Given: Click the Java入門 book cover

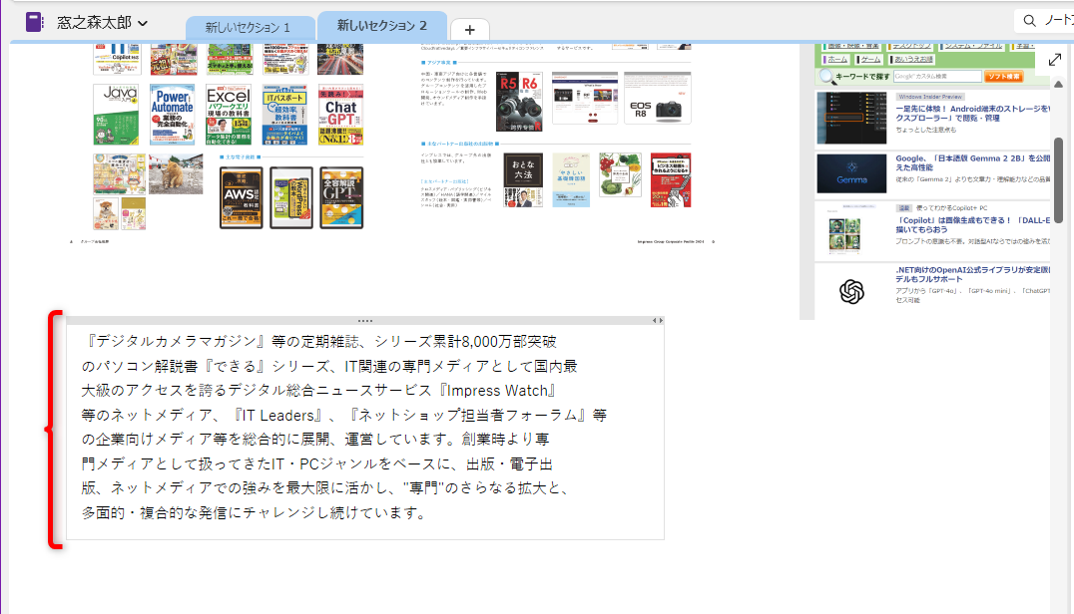Looking at the screenshot, I should coord(116,115).
